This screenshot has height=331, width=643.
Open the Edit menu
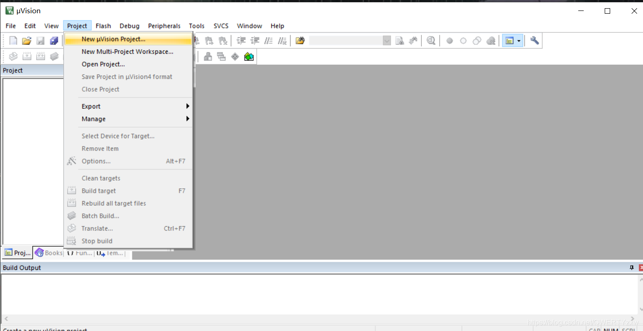tap(30, 26)
